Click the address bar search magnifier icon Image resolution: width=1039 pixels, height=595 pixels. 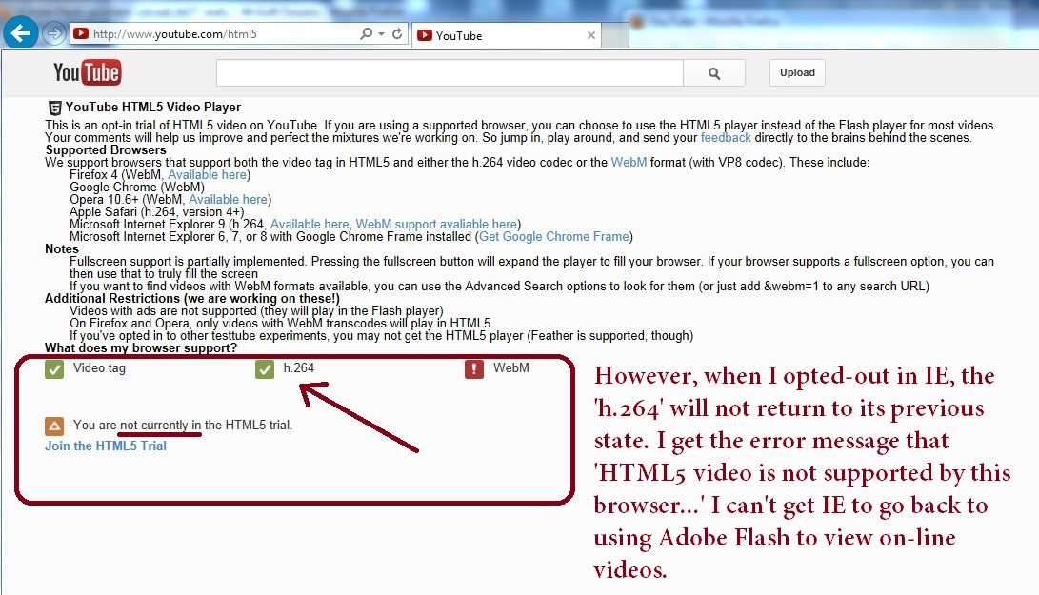tap(367, 34)
